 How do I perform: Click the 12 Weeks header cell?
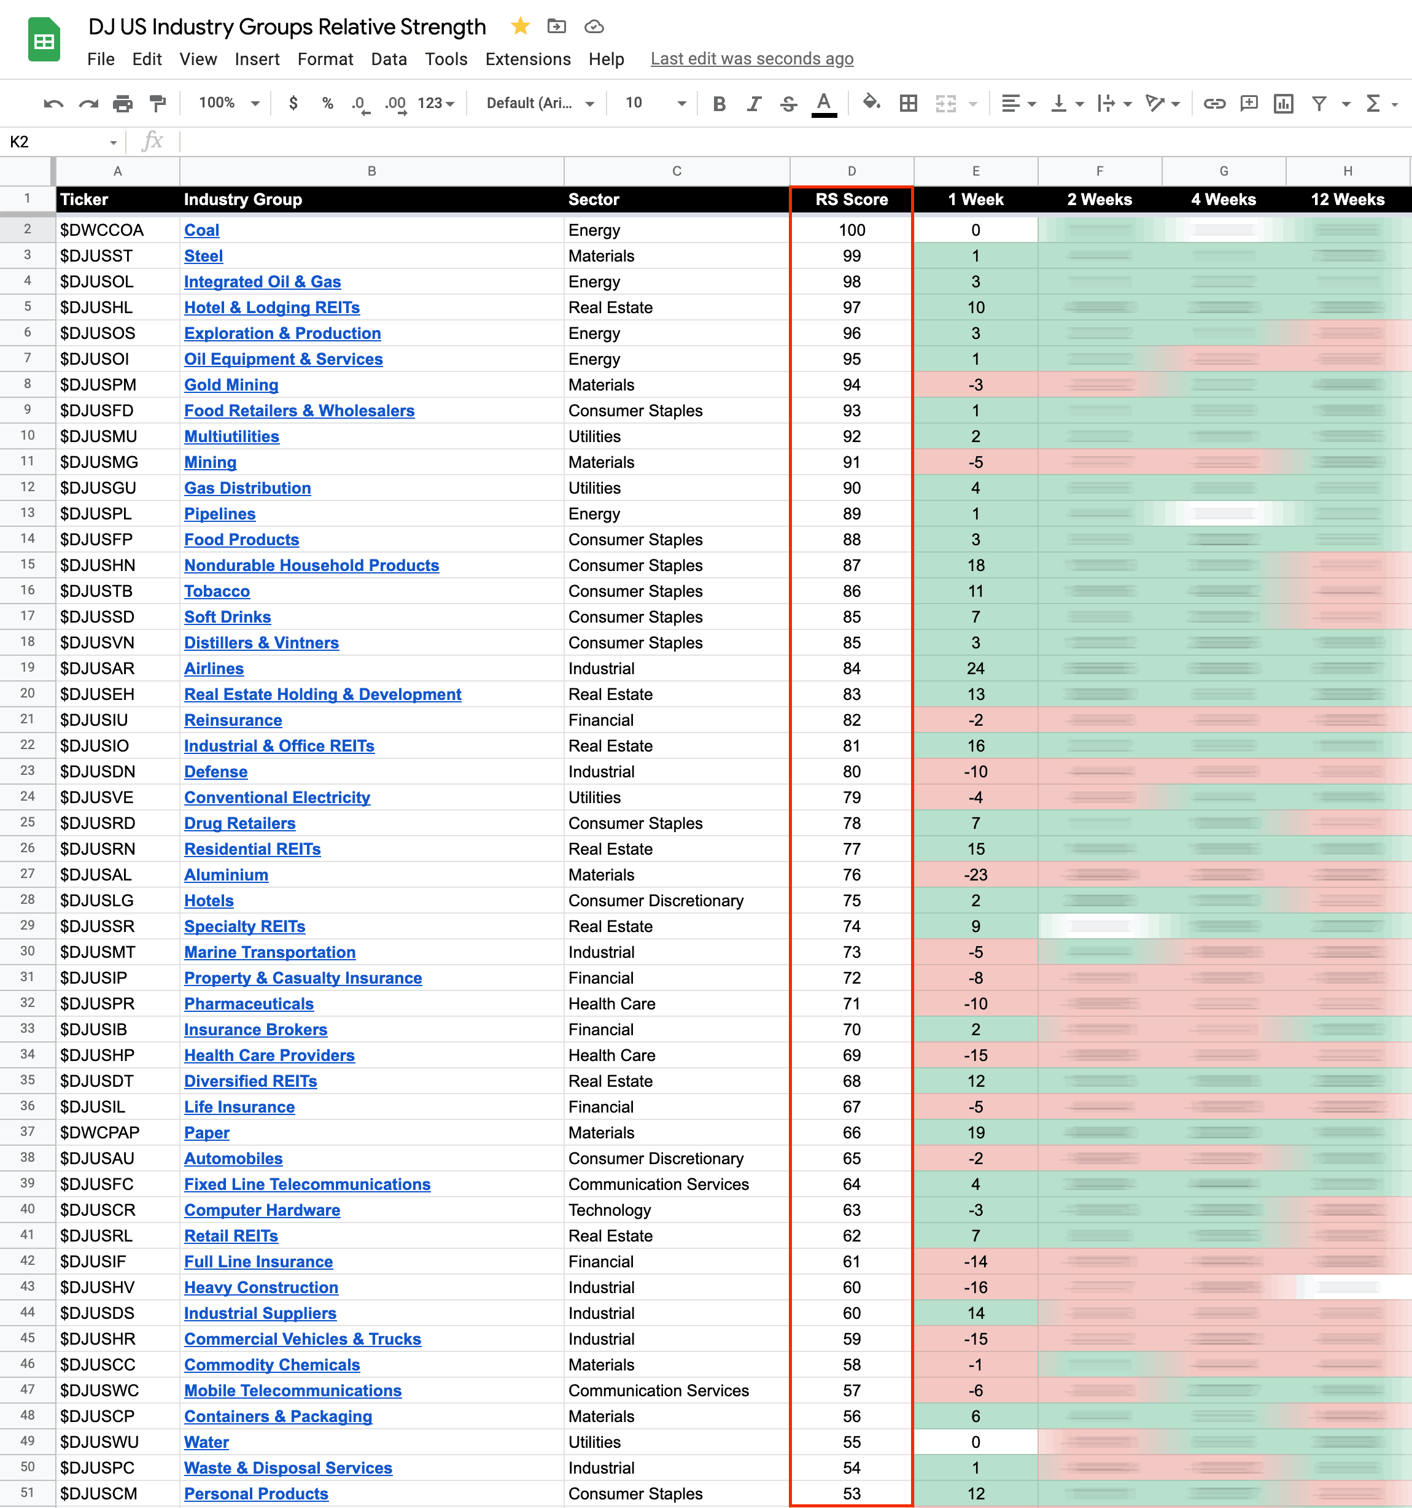pos(1348,200)
